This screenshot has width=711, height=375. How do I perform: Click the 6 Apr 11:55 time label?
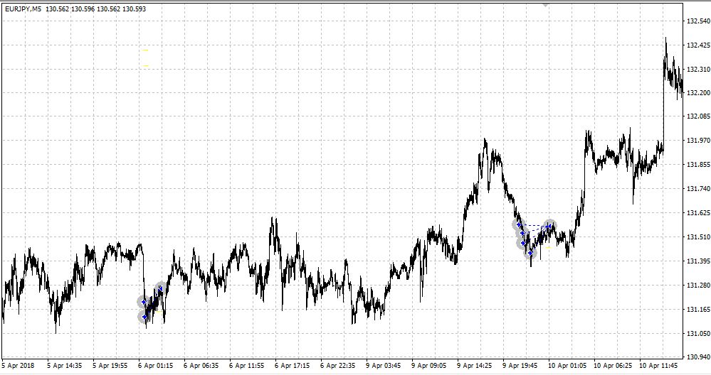click(x=246, y=366)
